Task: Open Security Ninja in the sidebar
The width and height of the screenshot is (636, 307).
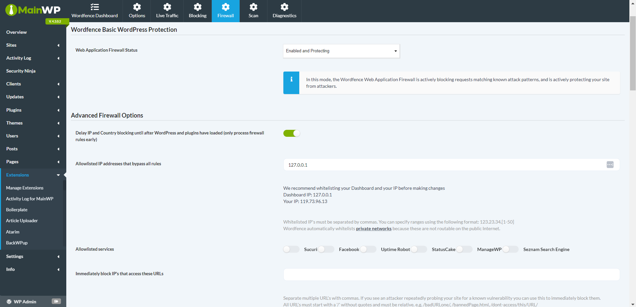Action: (x=21, y=71)
